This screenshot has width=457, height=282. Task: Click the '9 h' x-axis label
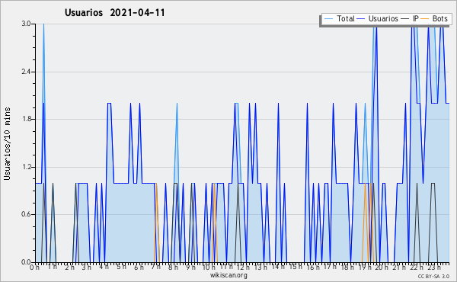191,268
